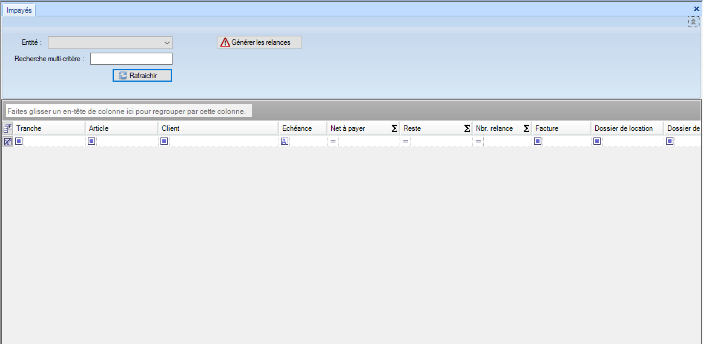
Task: Open the Client filter operator selector
Action: pos(164,141)
